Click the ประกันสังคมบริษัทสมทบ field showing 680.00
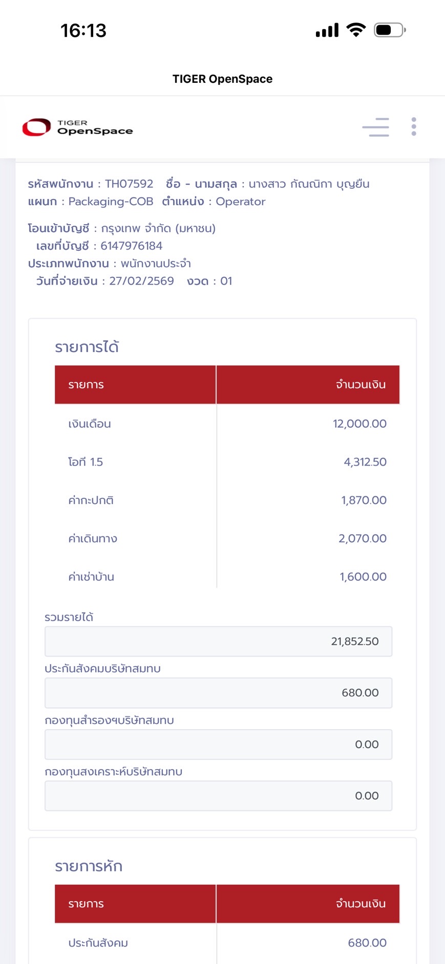The height and width of the screenshot is (964, 445). click(218, 693)
